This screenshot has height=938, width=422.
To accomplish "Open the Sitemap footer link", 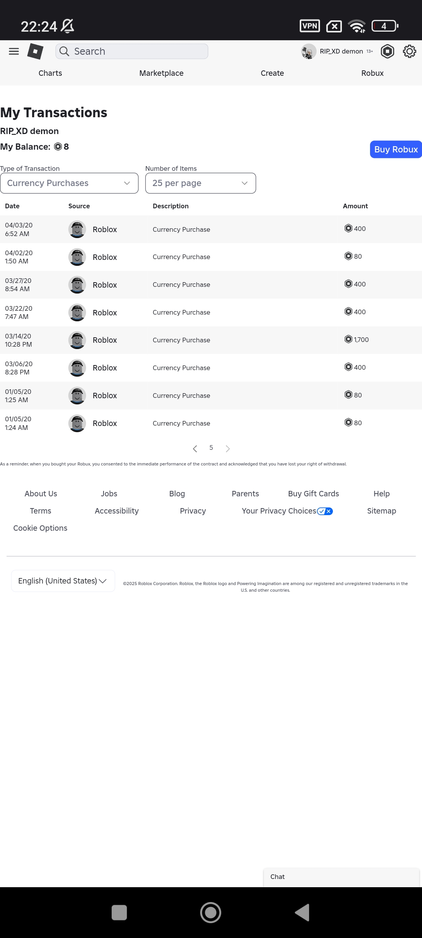I will click(x=382, y=511).
